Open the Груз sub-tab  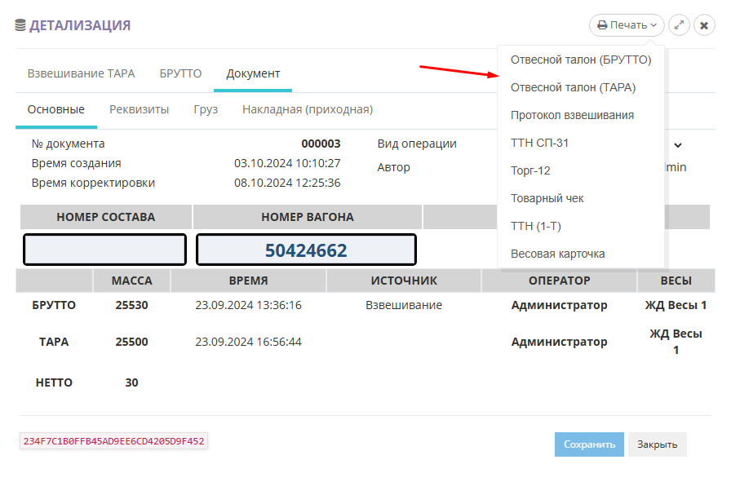click(x=206, y=109)
